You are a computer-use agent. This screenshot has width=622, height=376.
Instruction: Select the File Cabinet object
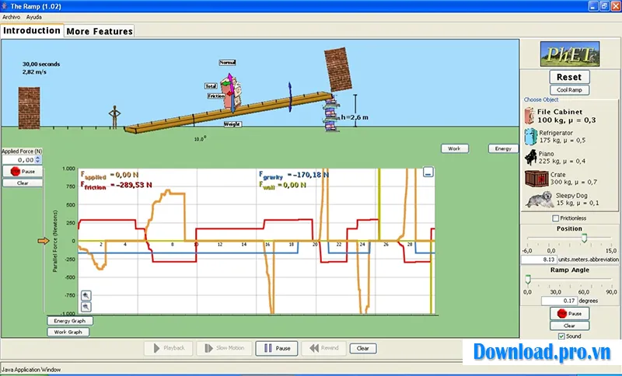(568, 116)
